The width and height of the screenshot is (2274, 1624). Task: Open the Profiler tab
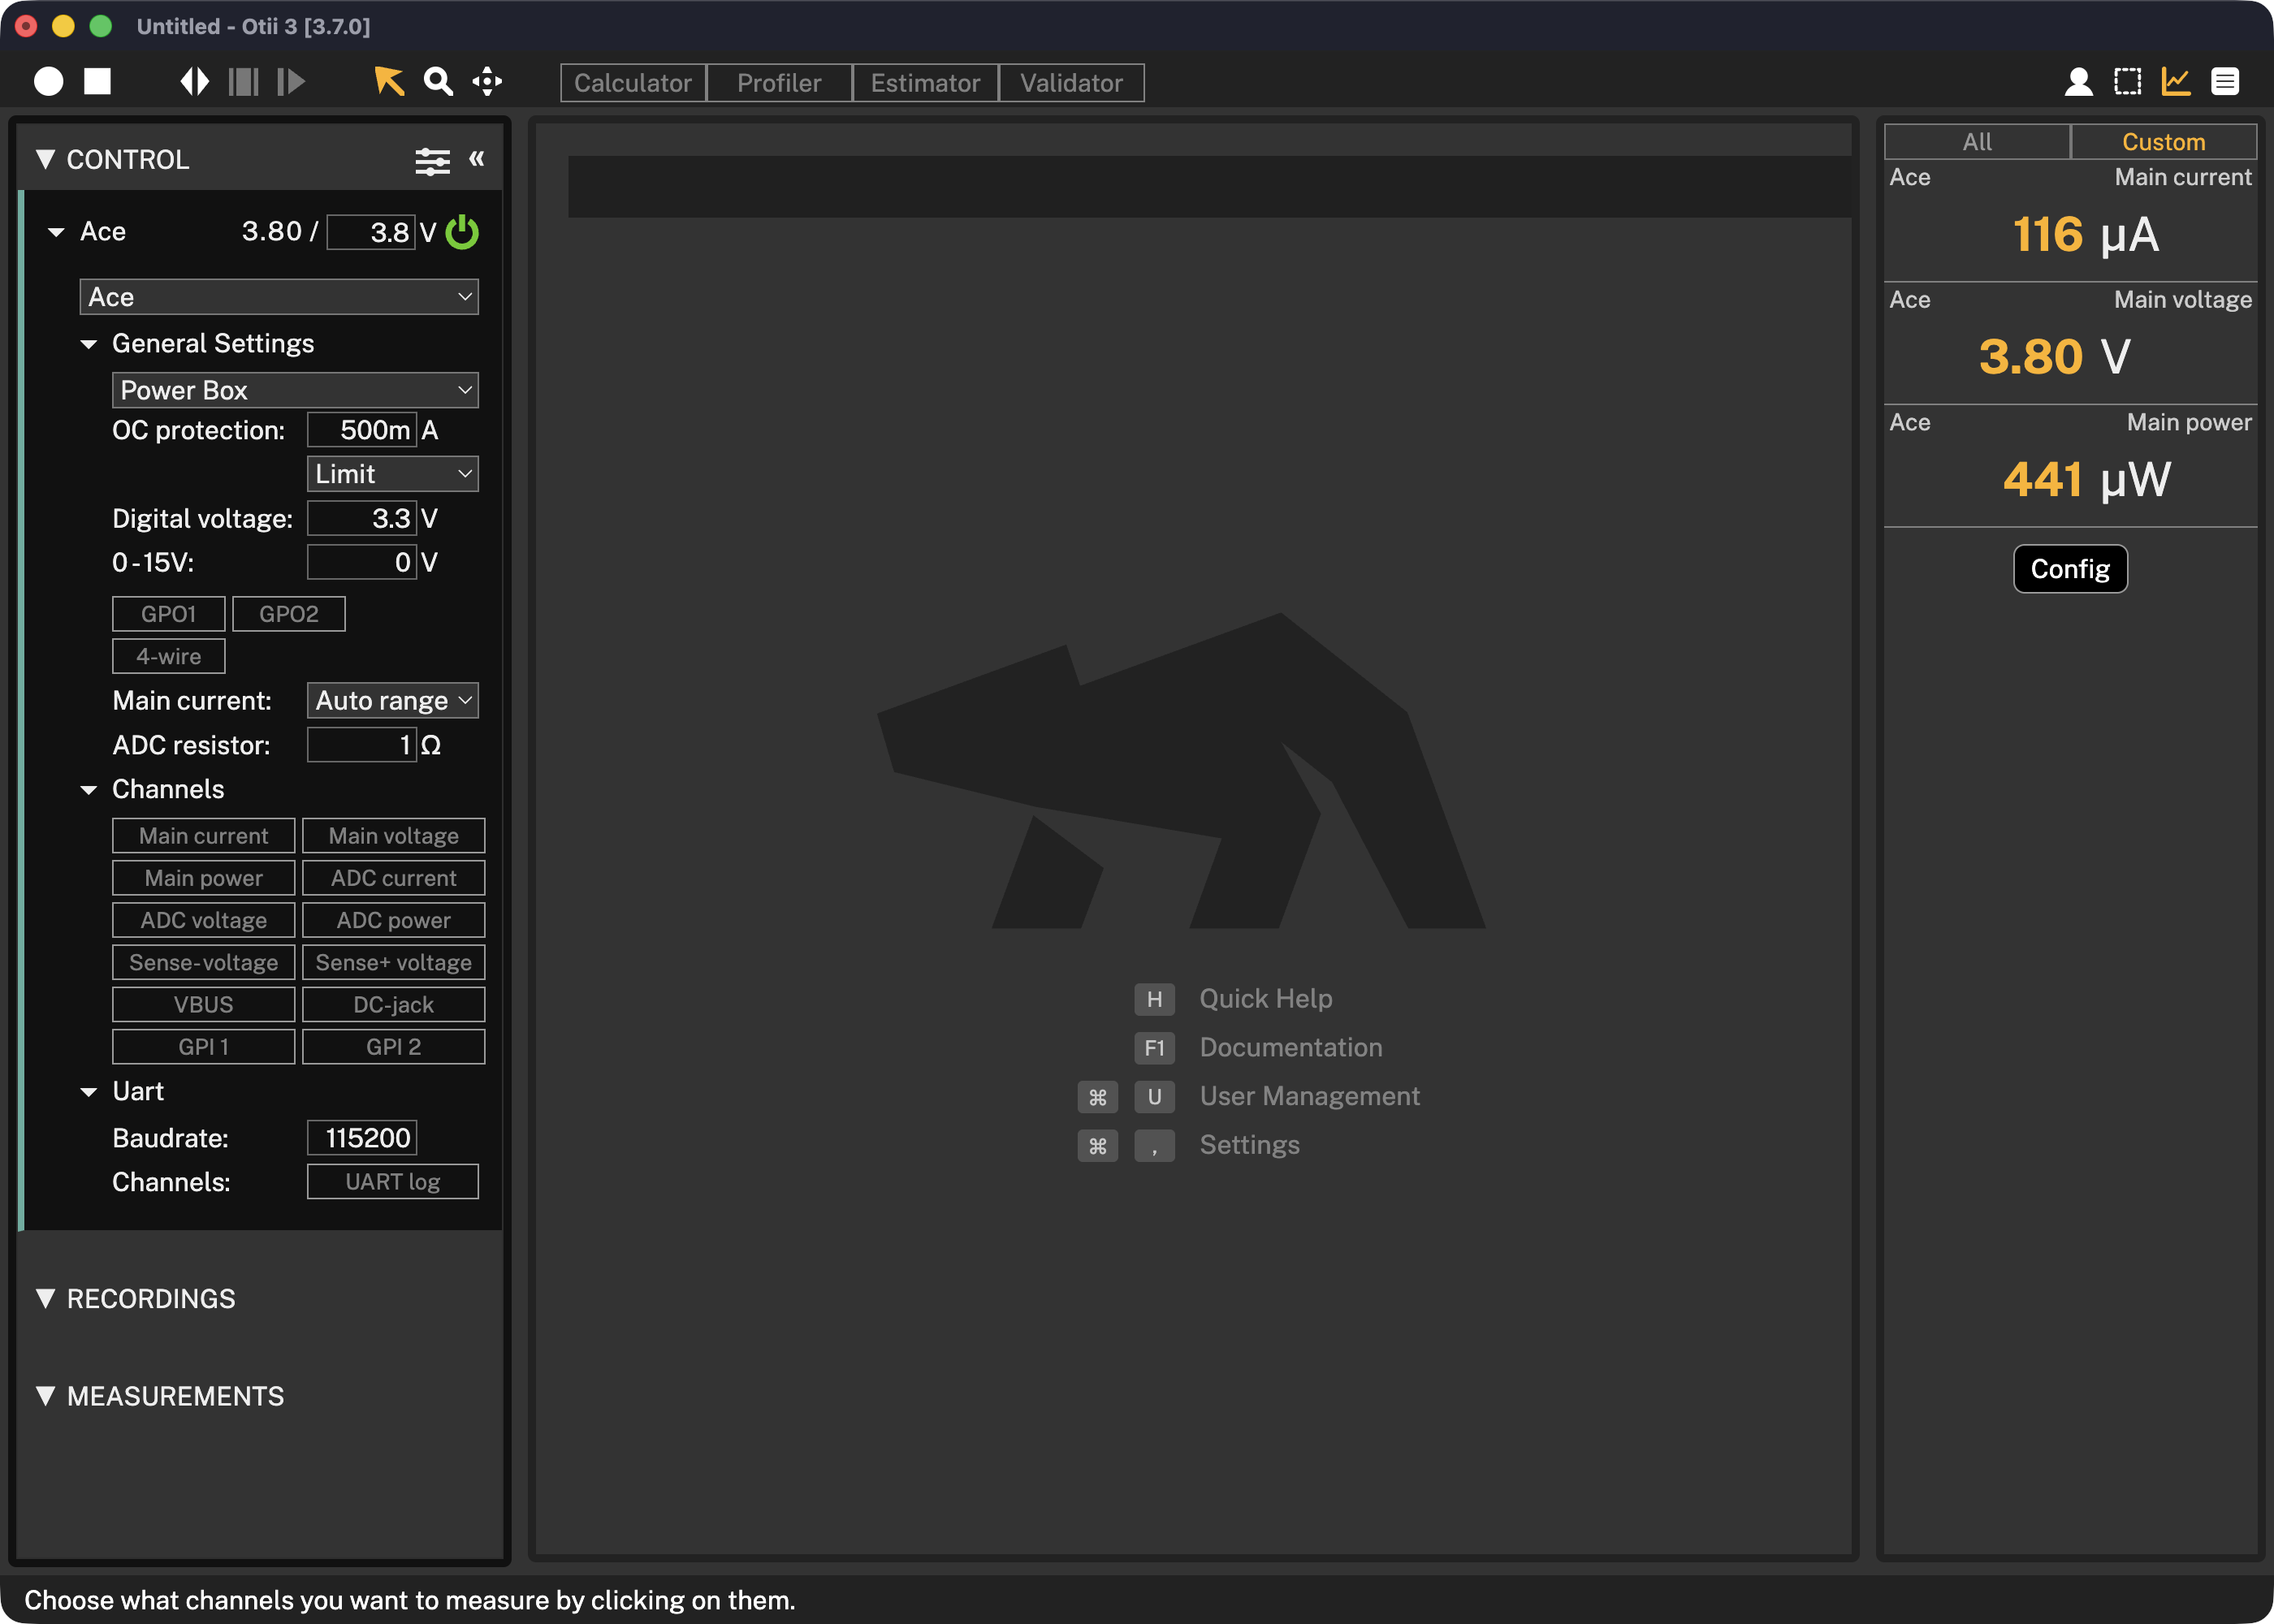coord(779,83)
